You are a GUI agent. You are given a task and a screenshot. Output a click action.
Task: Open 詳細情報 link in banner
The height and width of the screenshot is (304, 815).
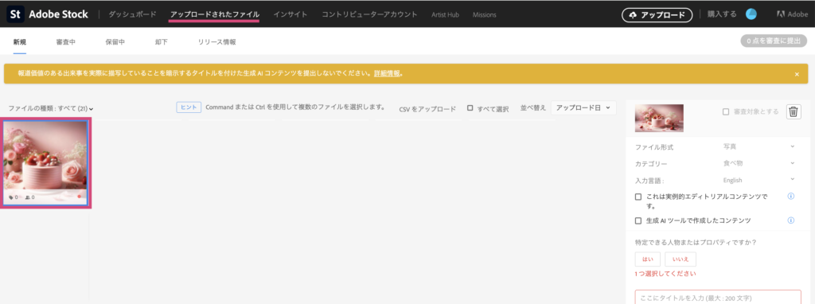tap(387, 74)
